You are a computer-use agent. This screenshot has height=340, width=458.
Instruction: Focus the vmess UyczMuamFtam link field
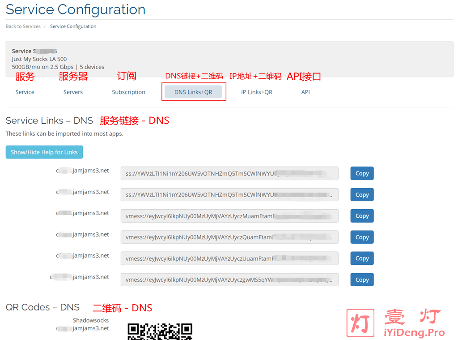click(x=229, y=215)
